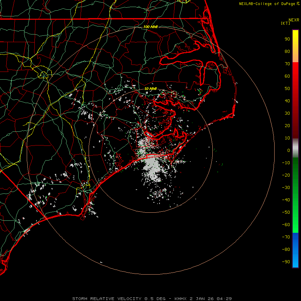
Task: Click the large gray radar echo cluster offshore
Action: point(153,169)
